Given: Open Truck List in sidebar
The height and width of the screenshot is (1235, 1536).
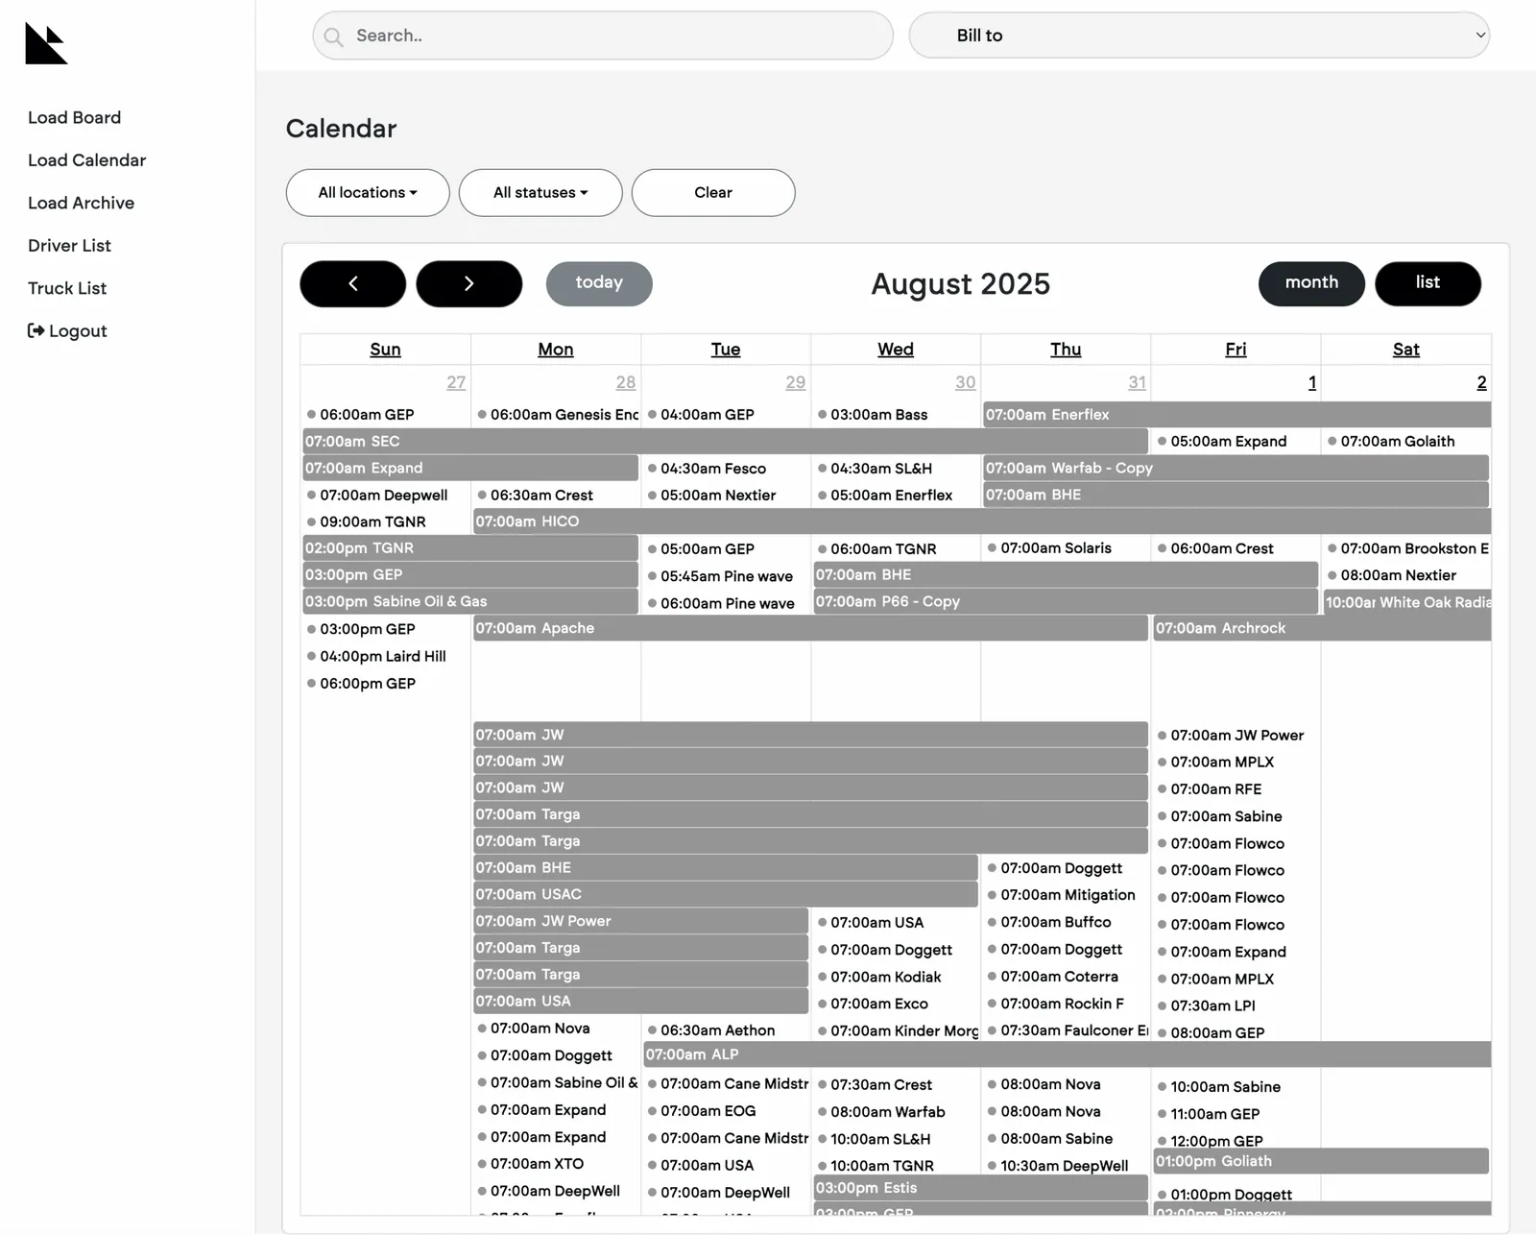Looking at the screenshot, I should tap(67, 288).
